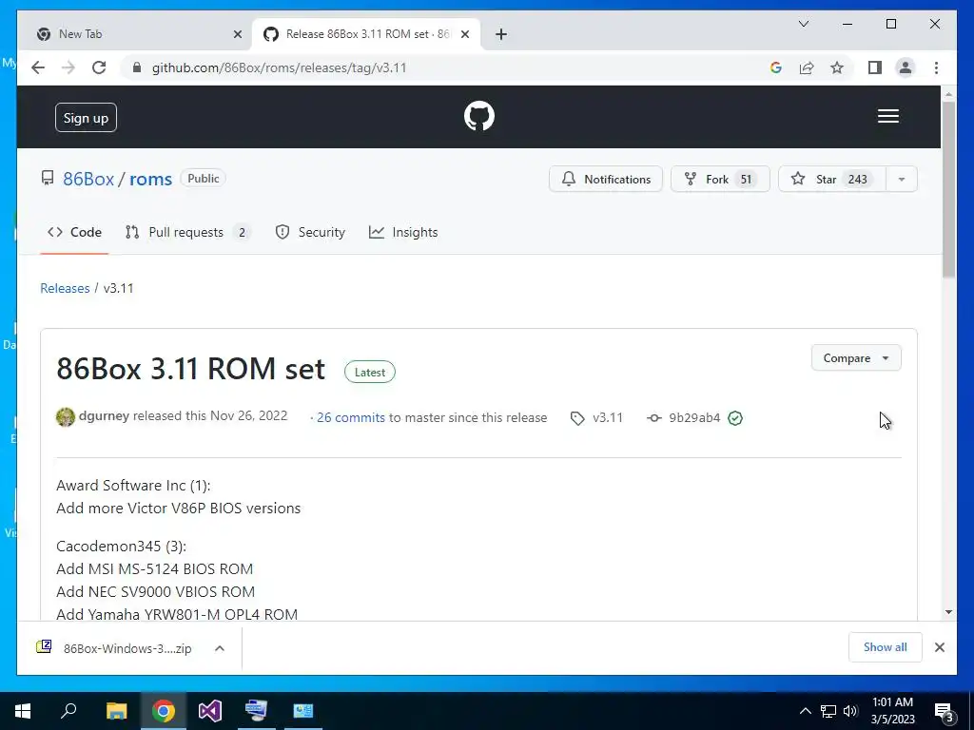Star the roms repository
This screenshot has height=730, width=974.
831,179
